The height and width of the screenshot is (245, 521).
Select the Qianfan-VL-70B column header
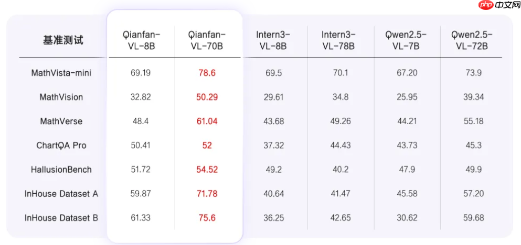pyautogui.click(x=207, y=40)
